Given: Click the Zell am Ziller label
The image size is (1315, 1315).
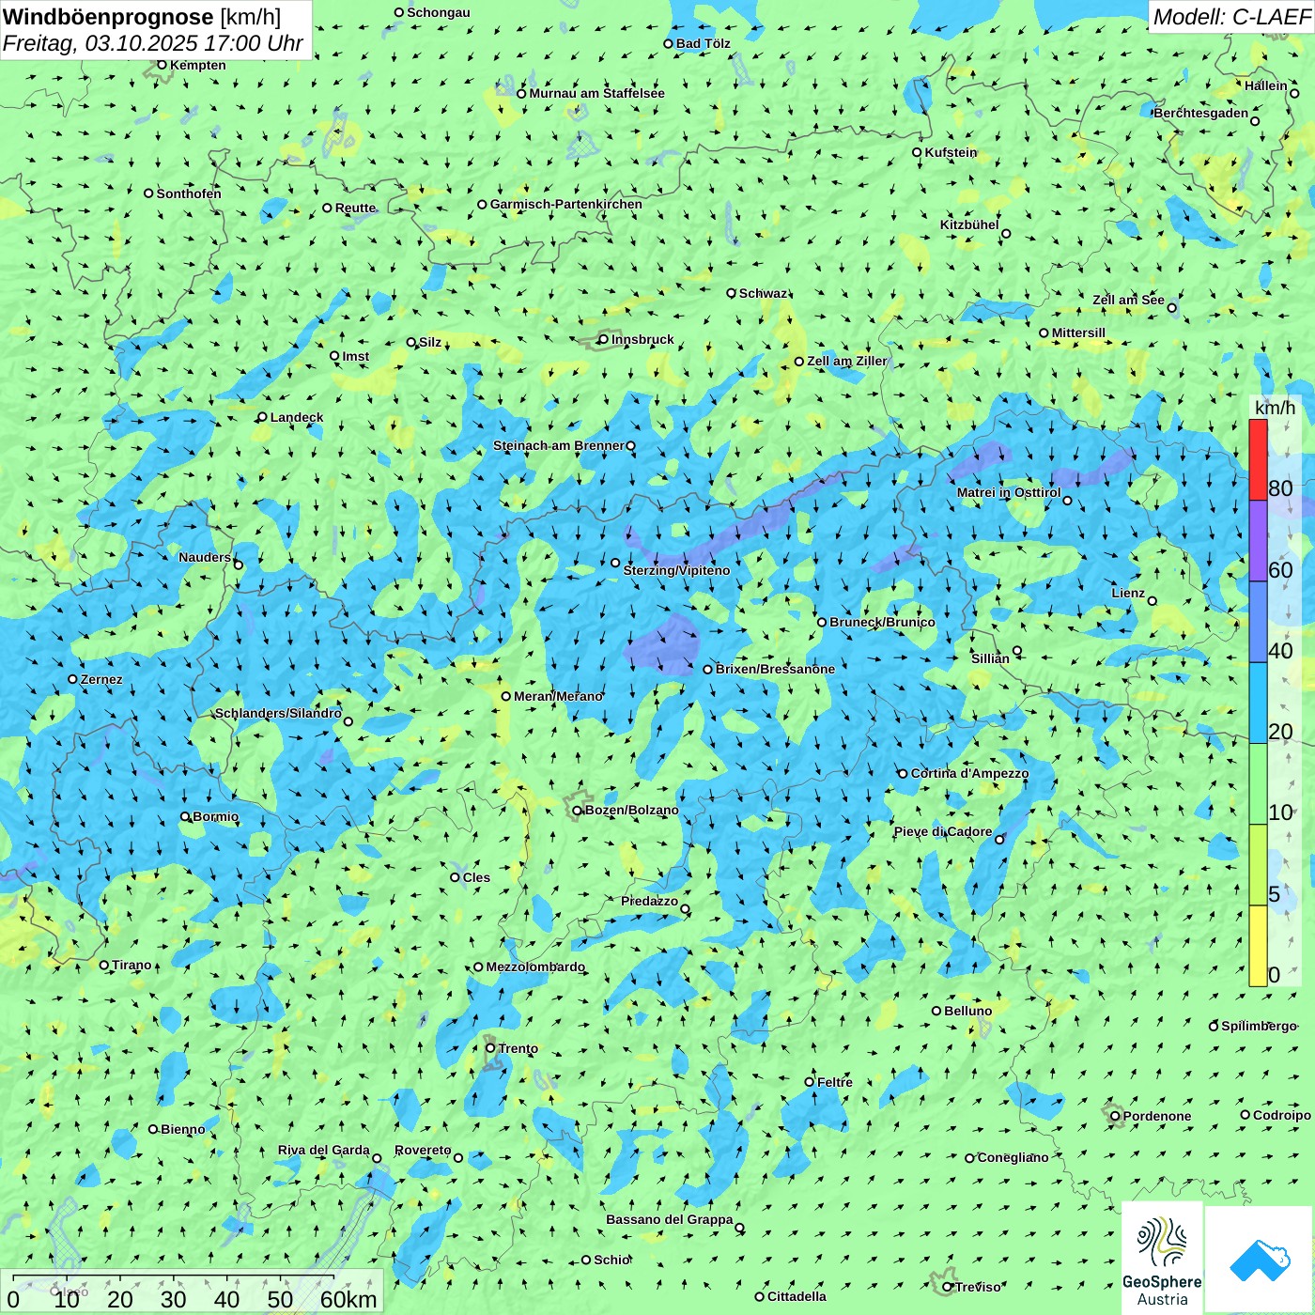Looking at the screenshot, I should 846,361.
